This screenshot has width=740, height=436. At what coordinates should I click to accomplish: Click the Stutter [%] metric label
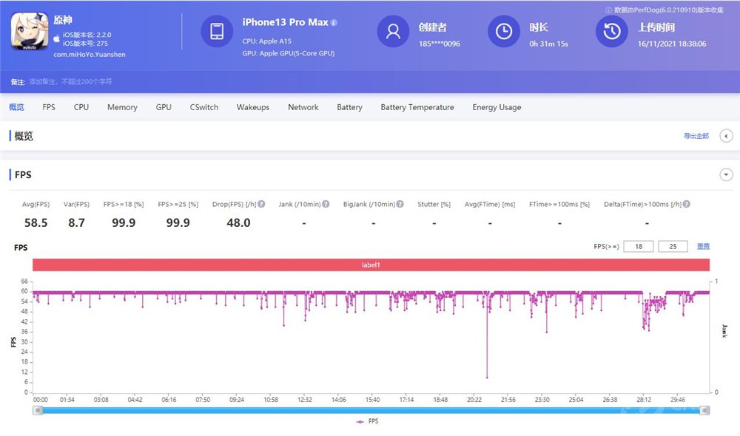pos(434,204)
